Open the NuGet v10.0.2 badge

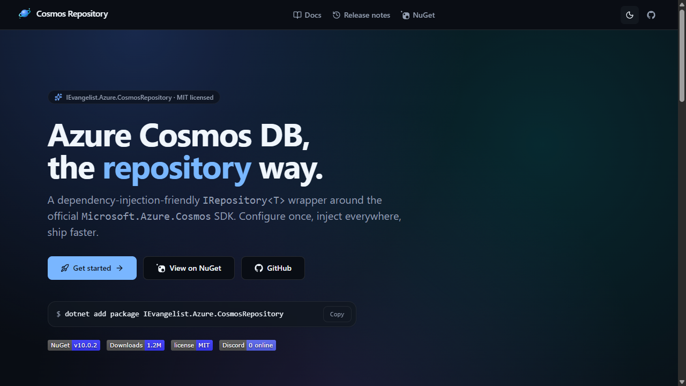pos(74,345)
